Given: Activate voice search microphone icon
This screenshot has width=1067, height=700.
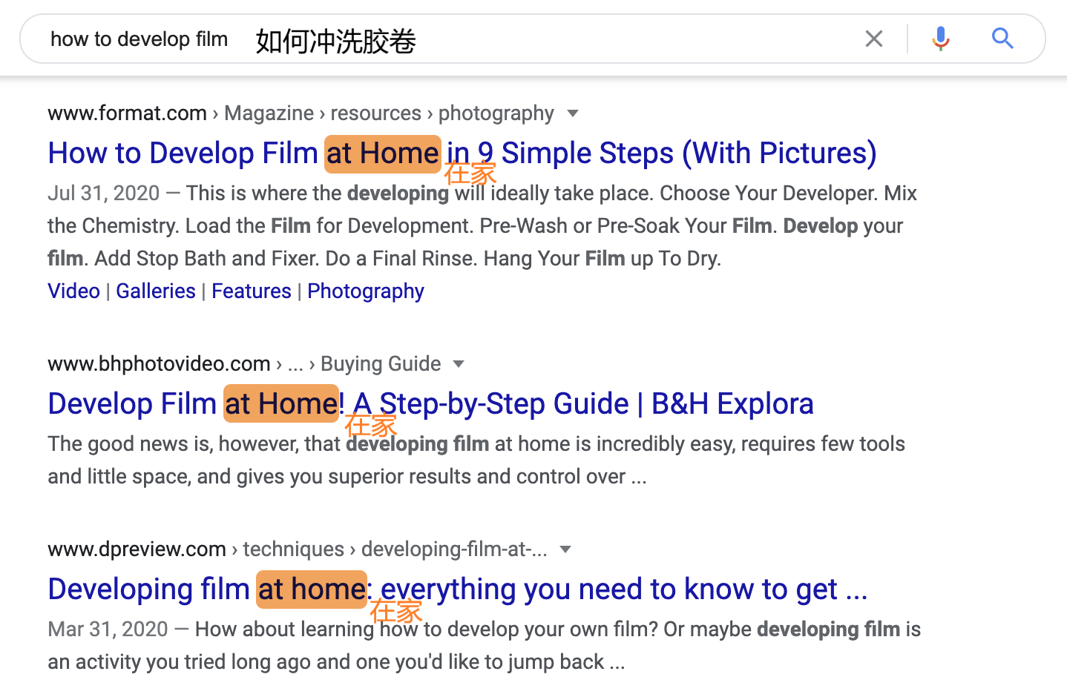Looking at the screenshot, I should tap(940, 39).
